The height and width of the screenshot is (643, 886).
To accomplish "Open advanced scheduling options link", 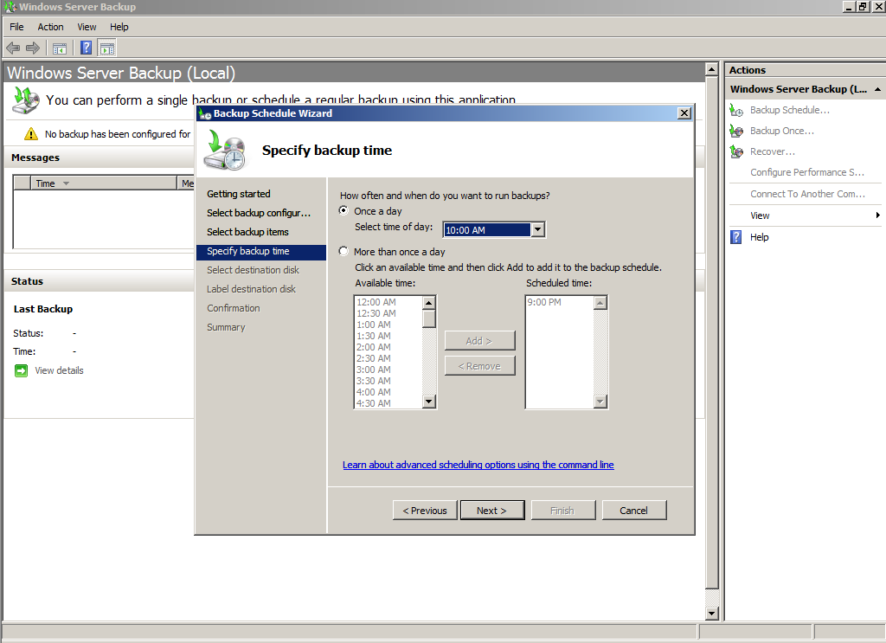I will tap(478, 465).
